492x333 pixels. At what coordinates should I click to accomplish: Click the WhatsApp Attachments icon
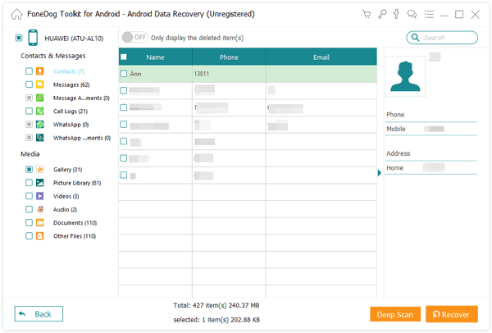[40, 138]
